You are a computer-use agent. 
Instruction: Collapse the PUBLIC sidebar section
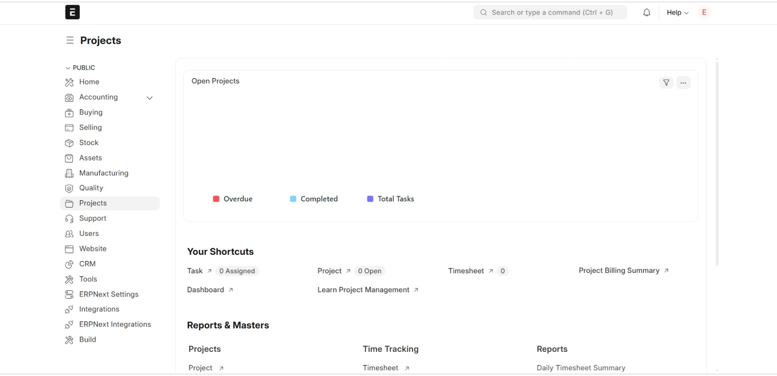(80, 68)
